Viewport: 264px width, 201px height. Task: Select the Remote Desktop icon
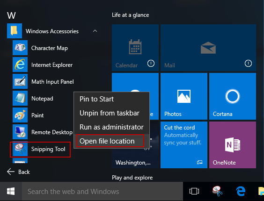tap(20, 132)
